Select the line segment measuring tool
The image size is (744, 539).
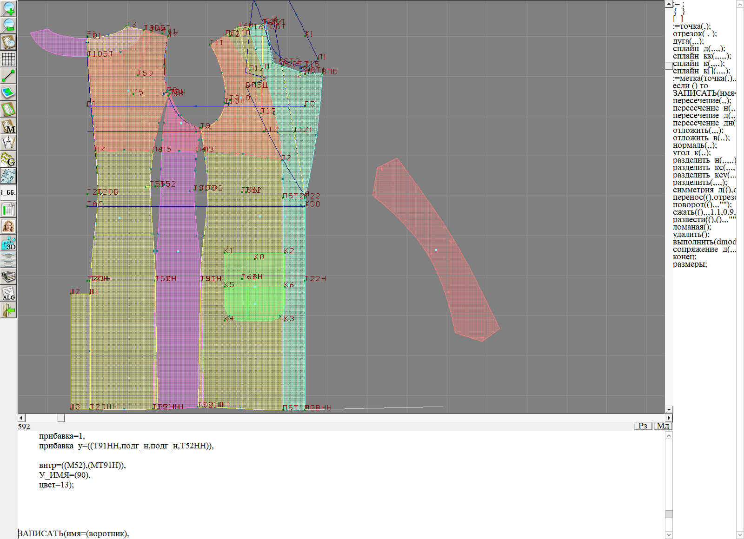(x=8, y=76)
